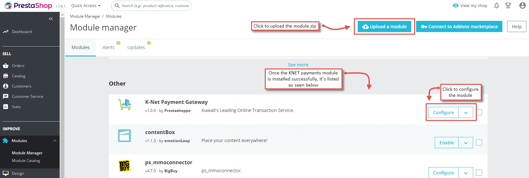Click the Customers person icon
Viewport: 529px width, 178px height.
pyautogui.click(x=5, y=86)
